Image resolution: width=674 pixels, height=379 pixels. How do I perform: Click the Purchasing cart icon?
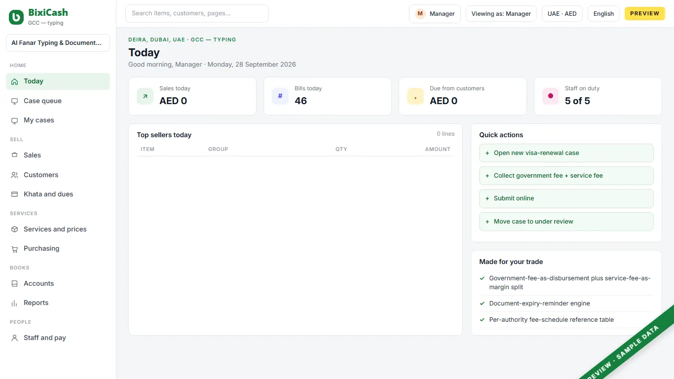[14, 248]
